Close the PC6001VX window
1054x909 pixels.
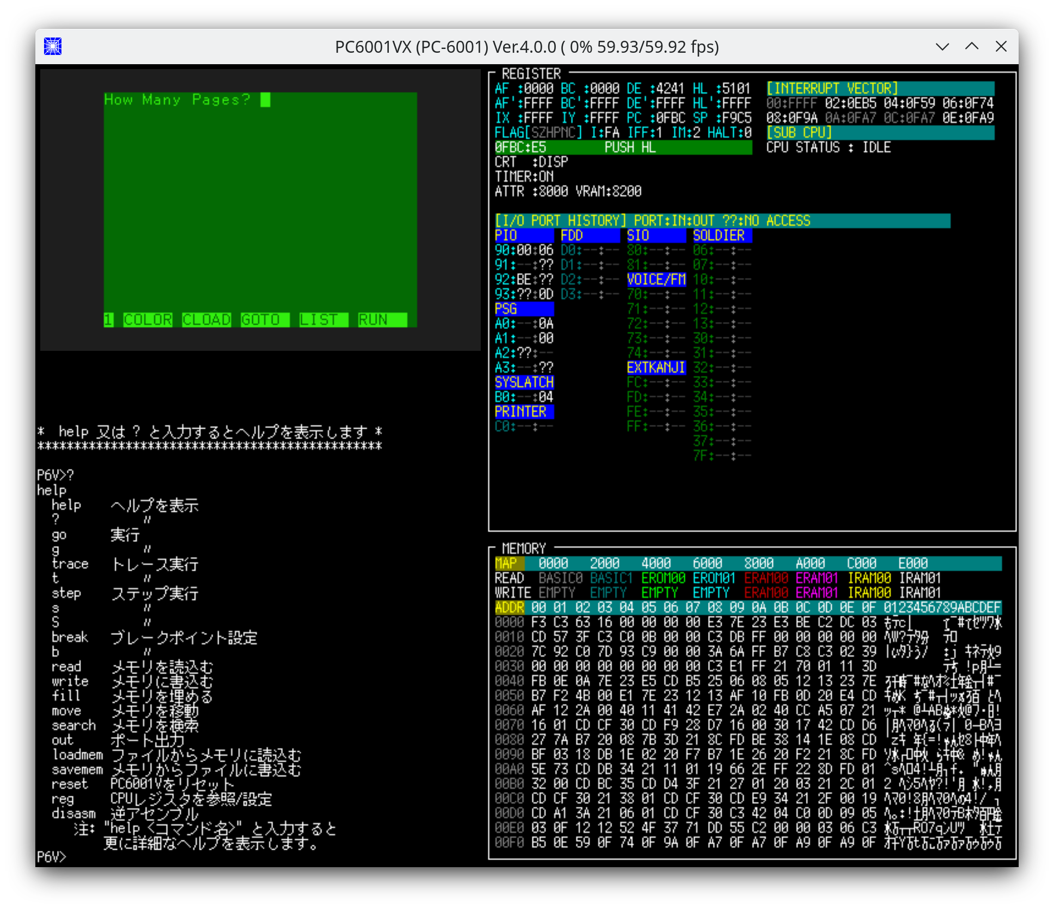[x=1001, y=47]
